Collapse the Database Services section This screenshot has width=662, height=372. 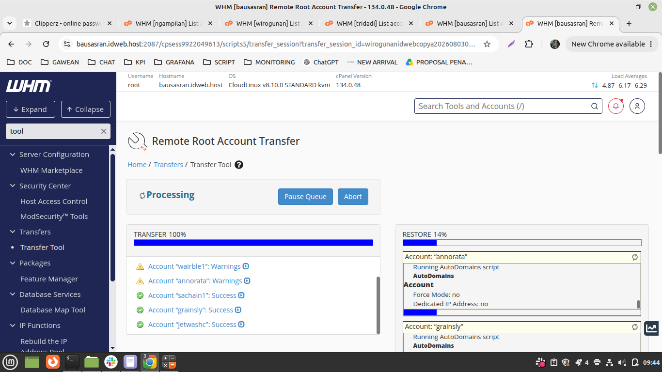tap(13, 294)
